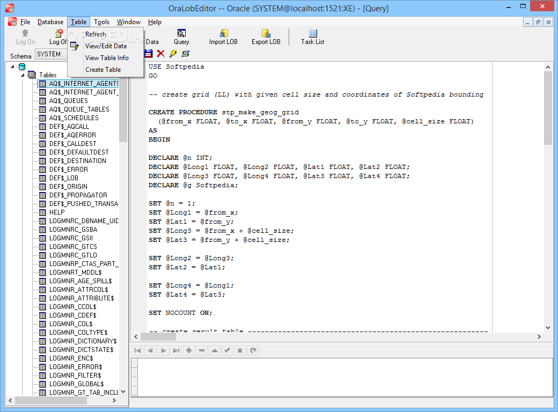Click the query editor vertical scrollbar thumb

click(x=548, y=108)
